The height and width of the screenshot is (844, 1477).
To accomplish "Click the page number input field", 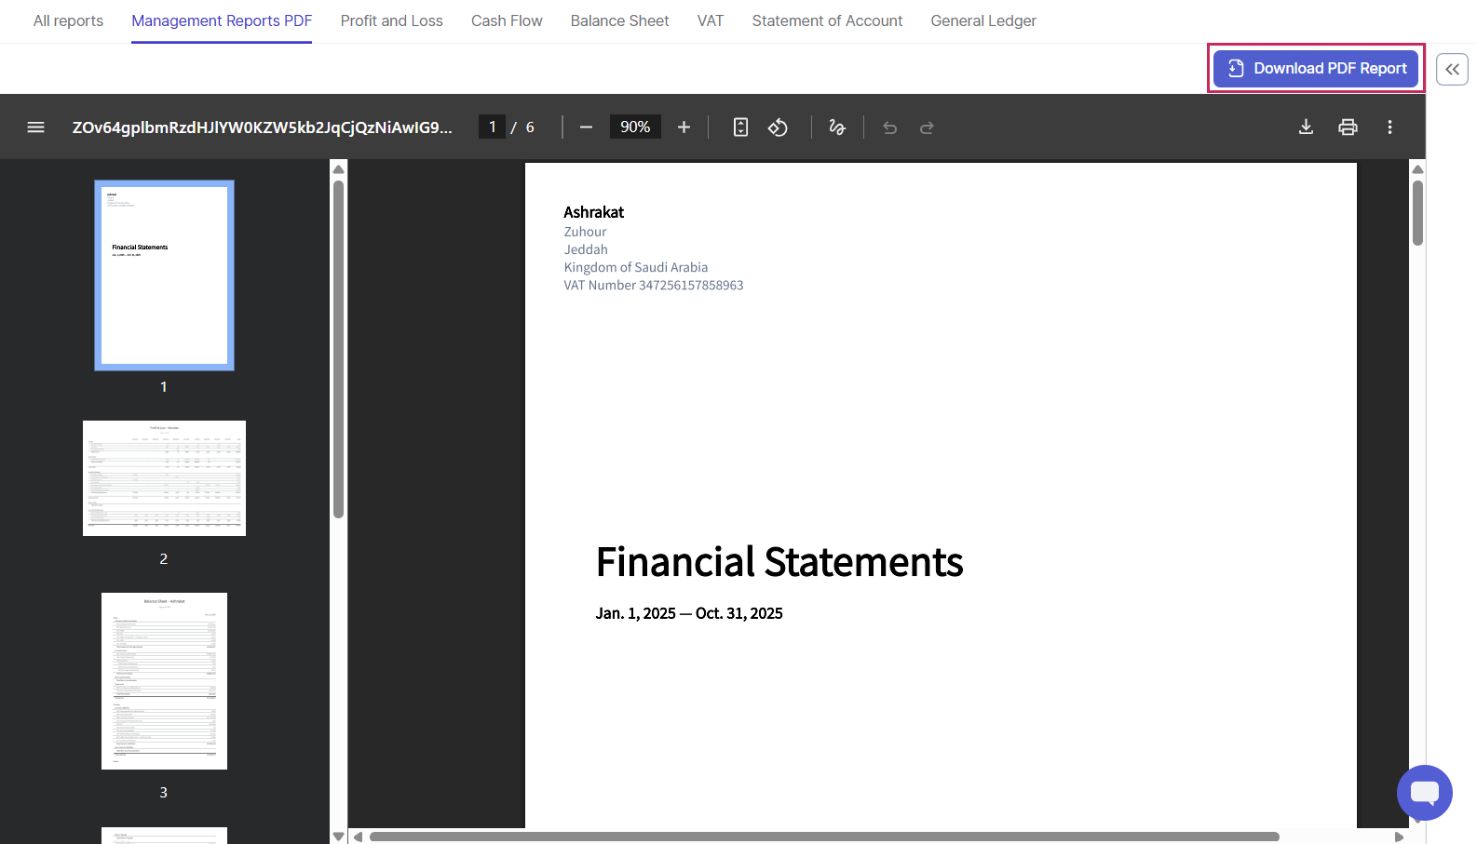I will pyautogui.click(x=492, y=127).
